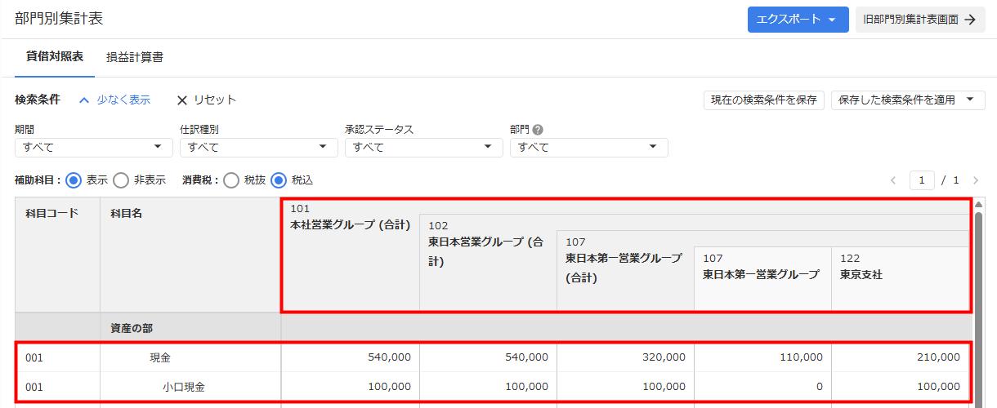The height and width of the screenshot is (408, 997).
Task: Click the help icon next to 部門
Action: [x=538, y=130]
